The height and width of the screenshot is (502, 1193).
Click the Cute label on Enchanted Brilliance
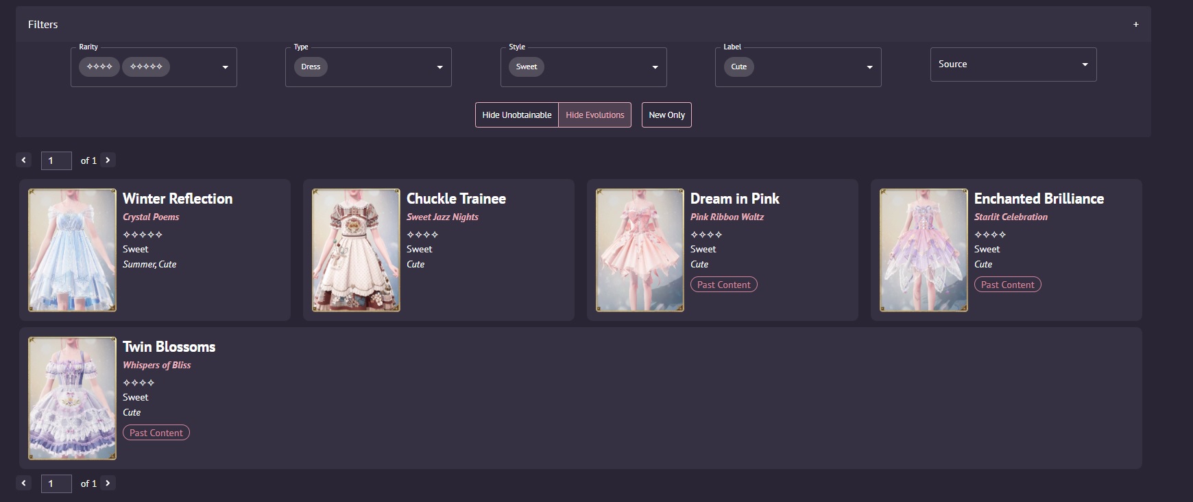[983, 265]
